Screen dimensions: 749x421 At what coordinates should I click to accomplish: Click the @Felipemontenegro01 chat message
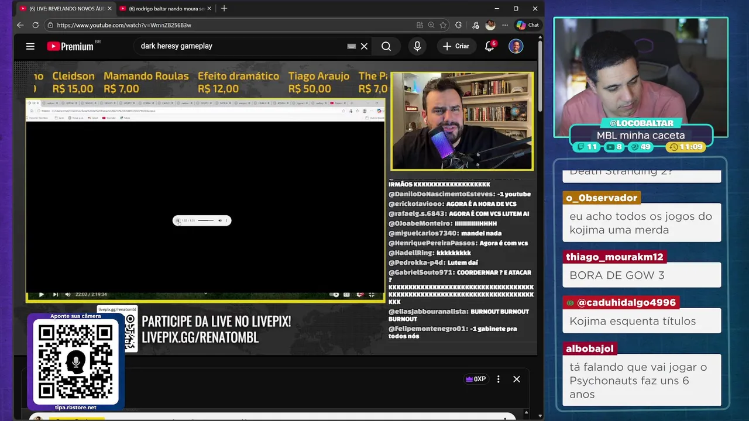coord(453,332)
